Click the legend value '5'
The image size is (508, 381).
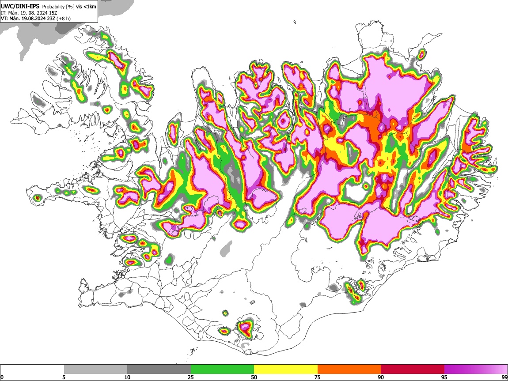pos(64,377)
